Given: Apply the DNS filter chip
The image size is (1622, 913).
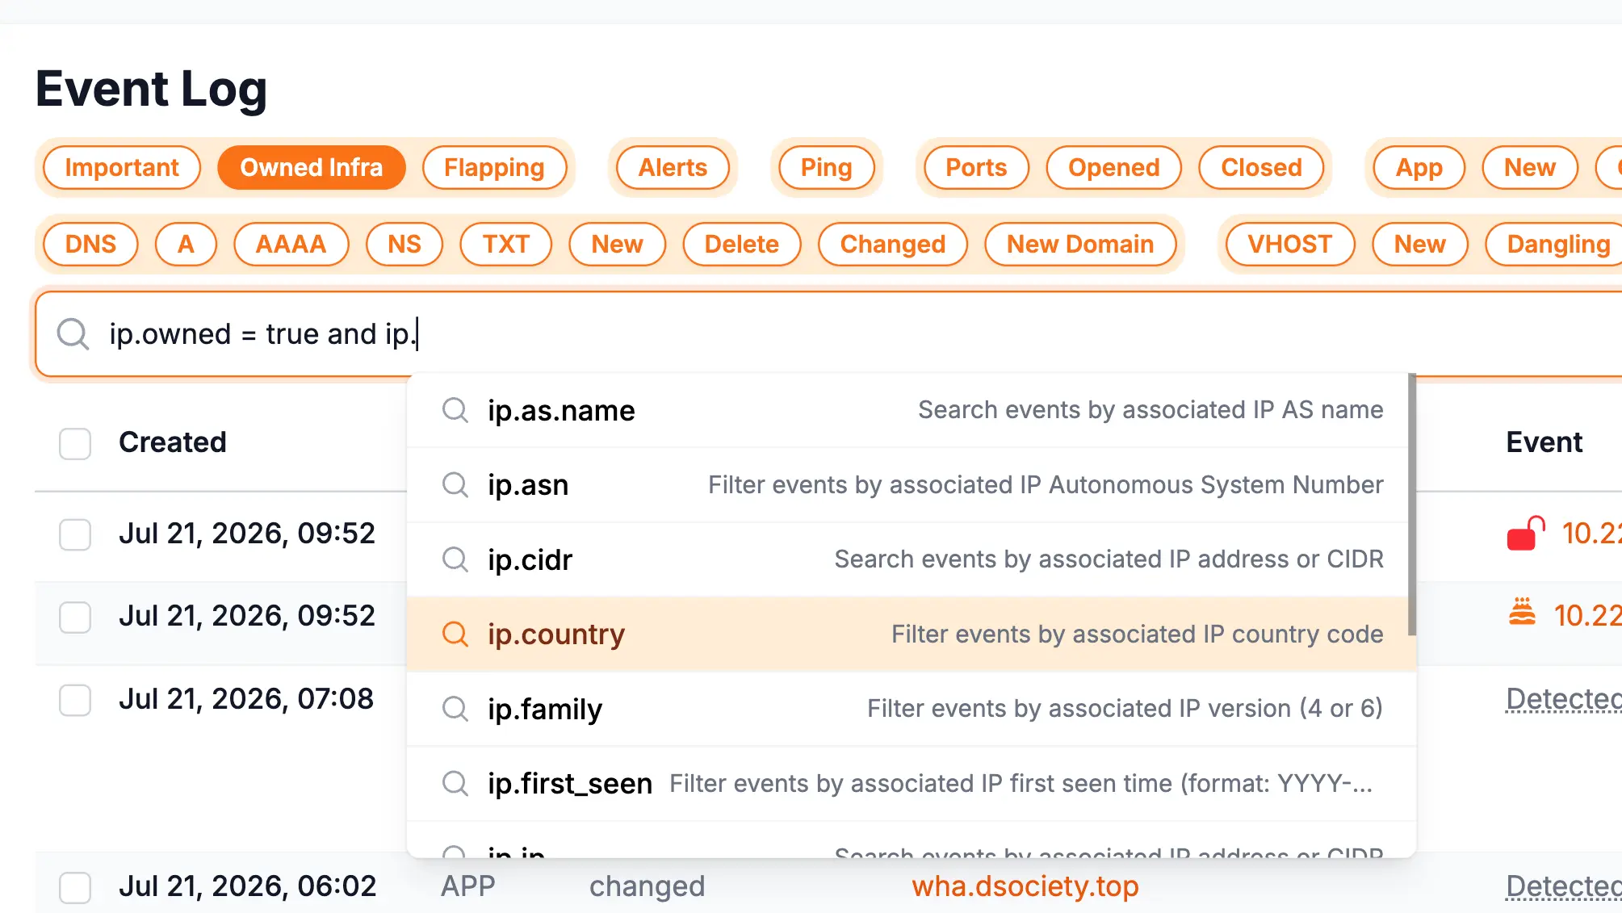Looking at the screenshot, I should click(90, 244).
